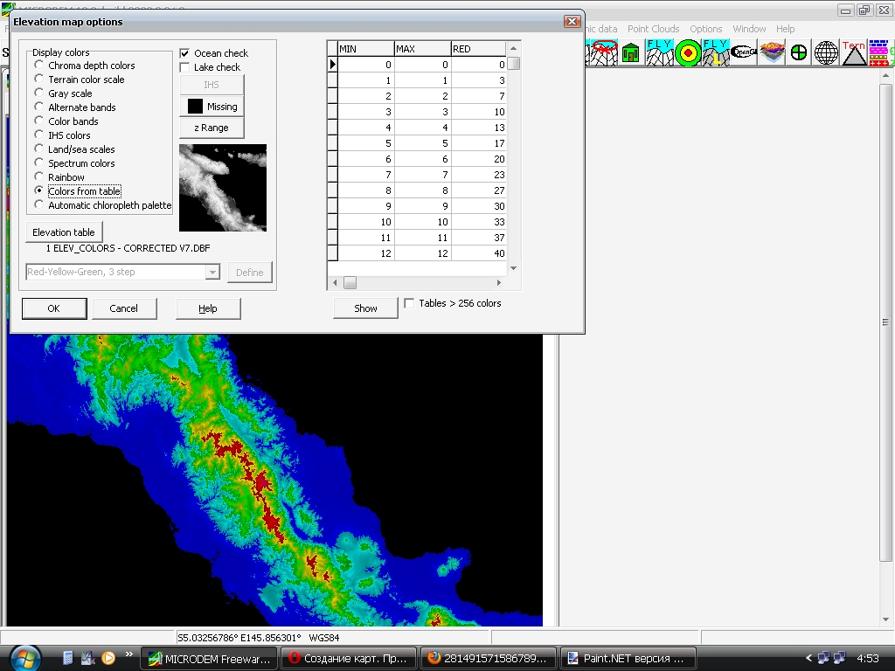Click the wireframe globe icon
Image resolution: width=895 pixels, height=671 pixels.
826,52
